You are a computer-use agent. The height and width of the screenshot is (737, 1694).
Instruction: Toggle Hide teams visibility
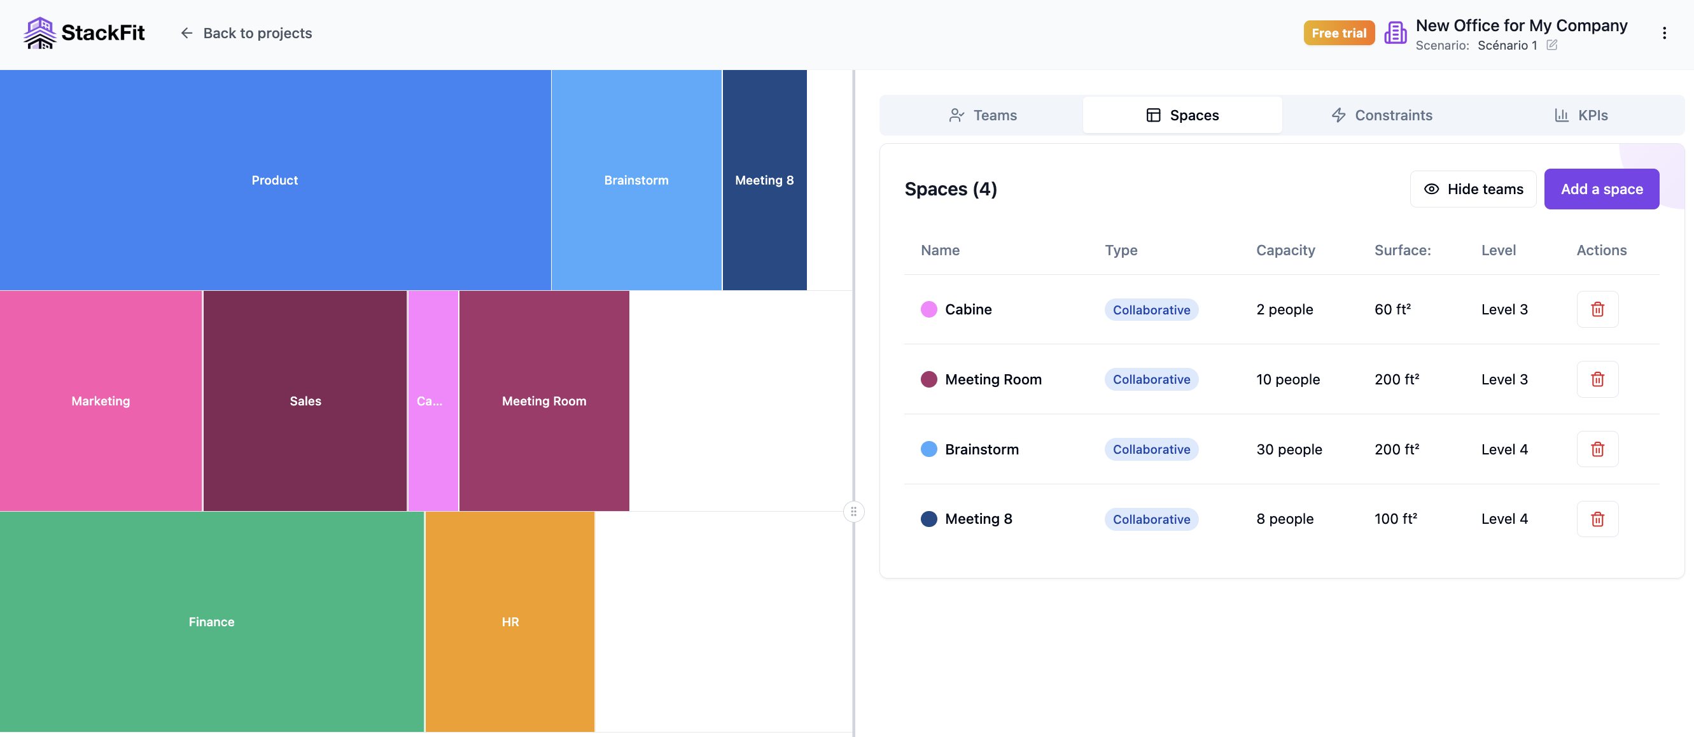click(1473, 188)
